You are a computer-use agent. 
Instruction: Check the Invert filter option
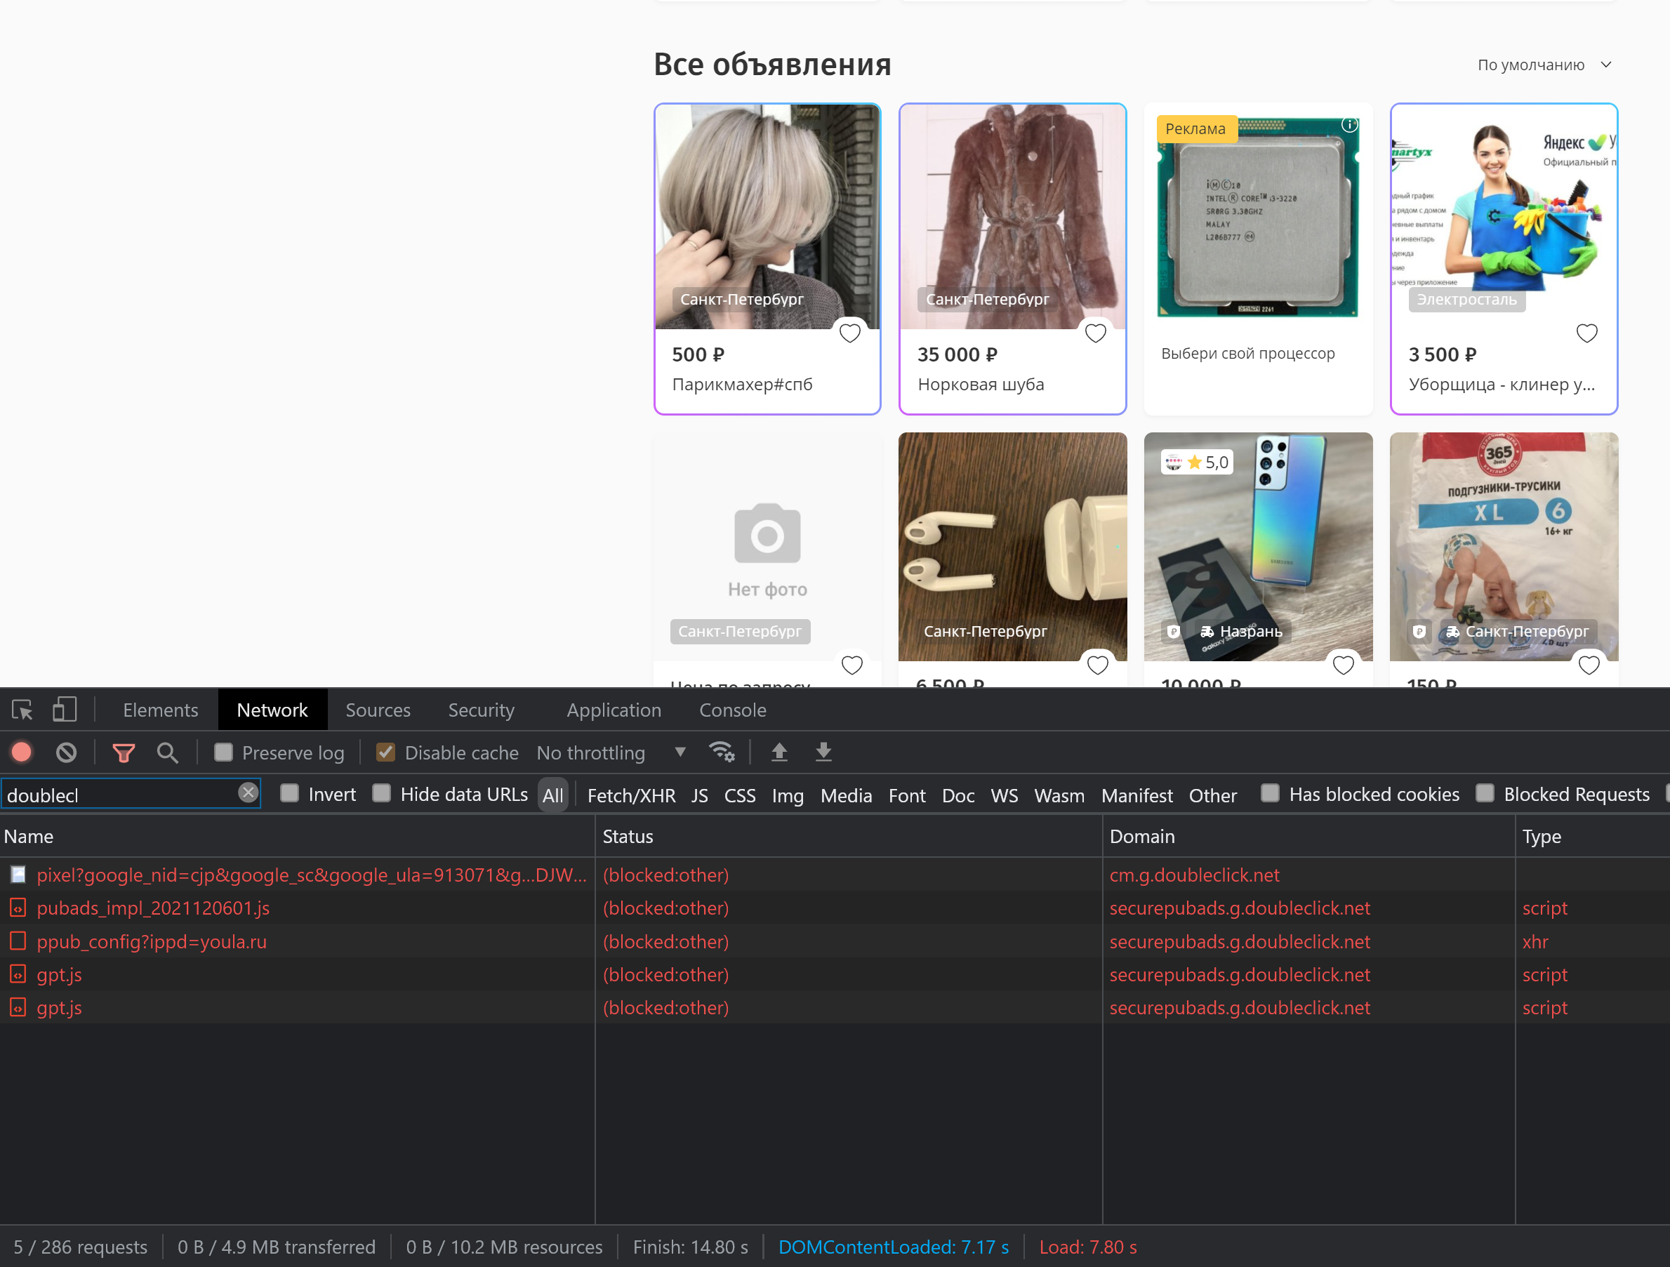coord(290,795)
